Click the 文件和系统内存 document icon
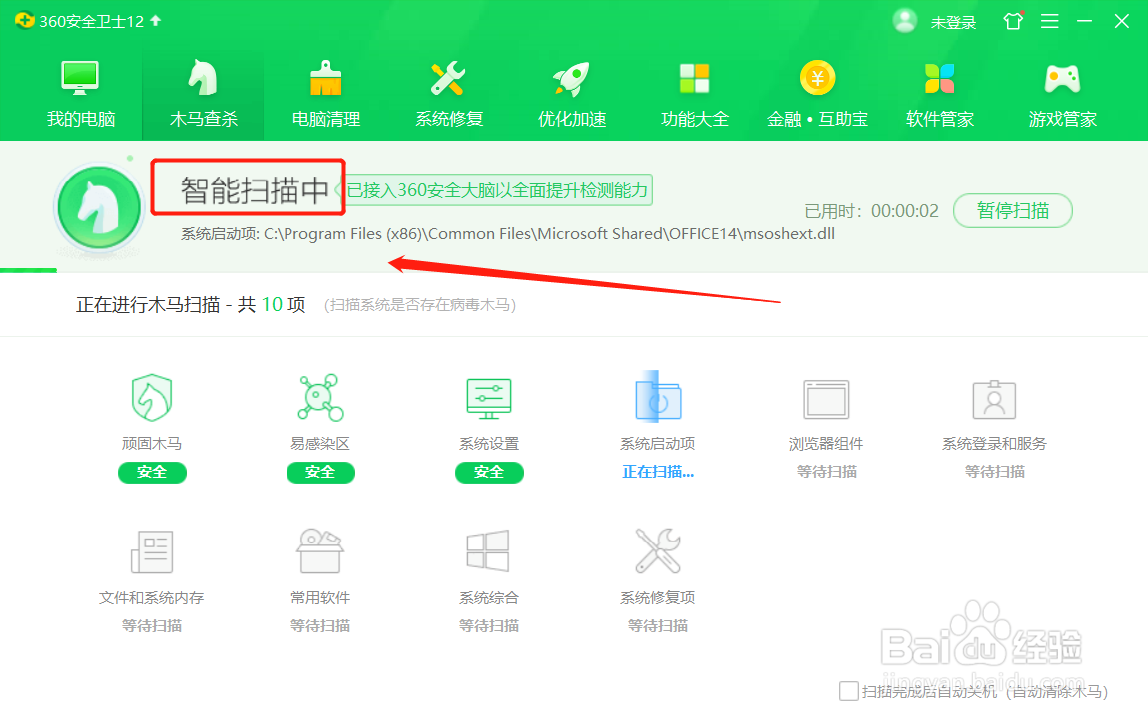Image resolution: width=1148 pixels, height=723 pixels. click(x=152, y=551)
